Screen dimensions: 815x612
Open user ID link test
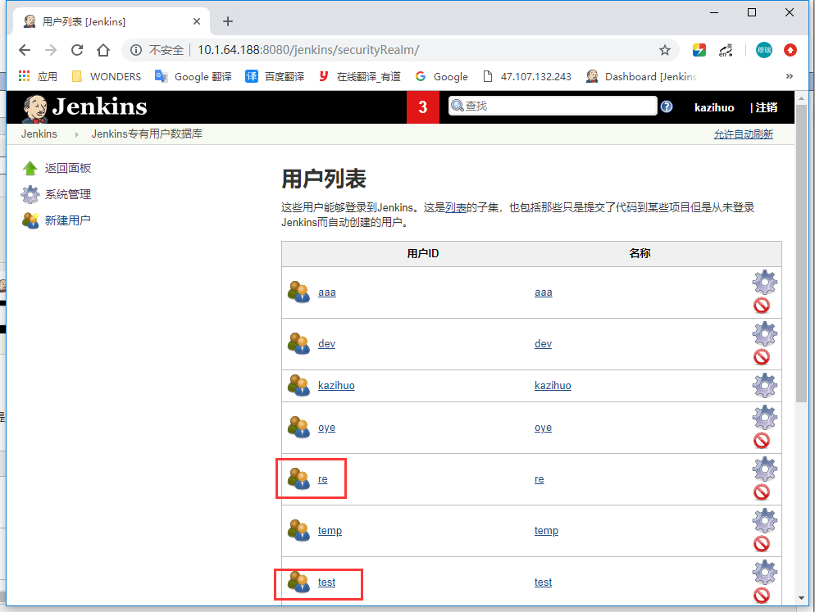326,583
